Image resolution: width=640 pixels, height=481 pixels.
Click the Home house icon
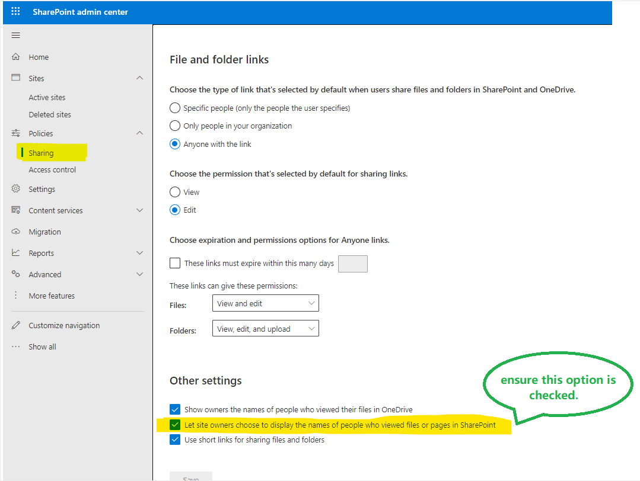click(15, 57)
